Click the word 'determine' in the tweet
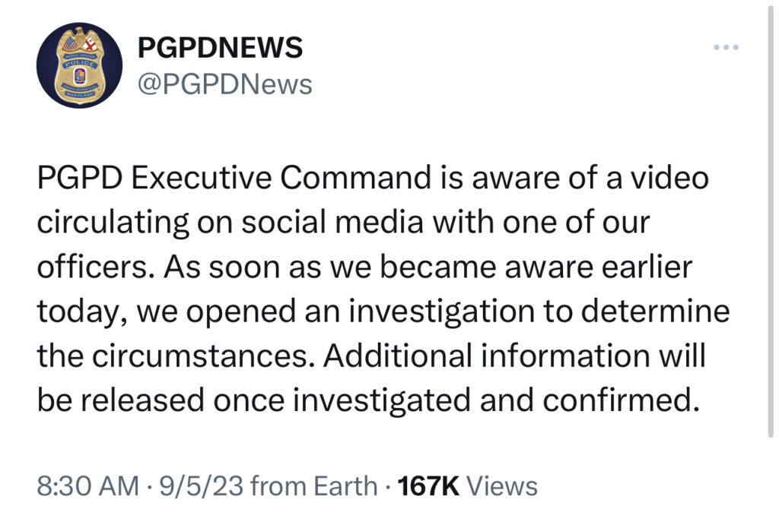Image resolution: width=779 pixels, height=519 pixels. 655,311
